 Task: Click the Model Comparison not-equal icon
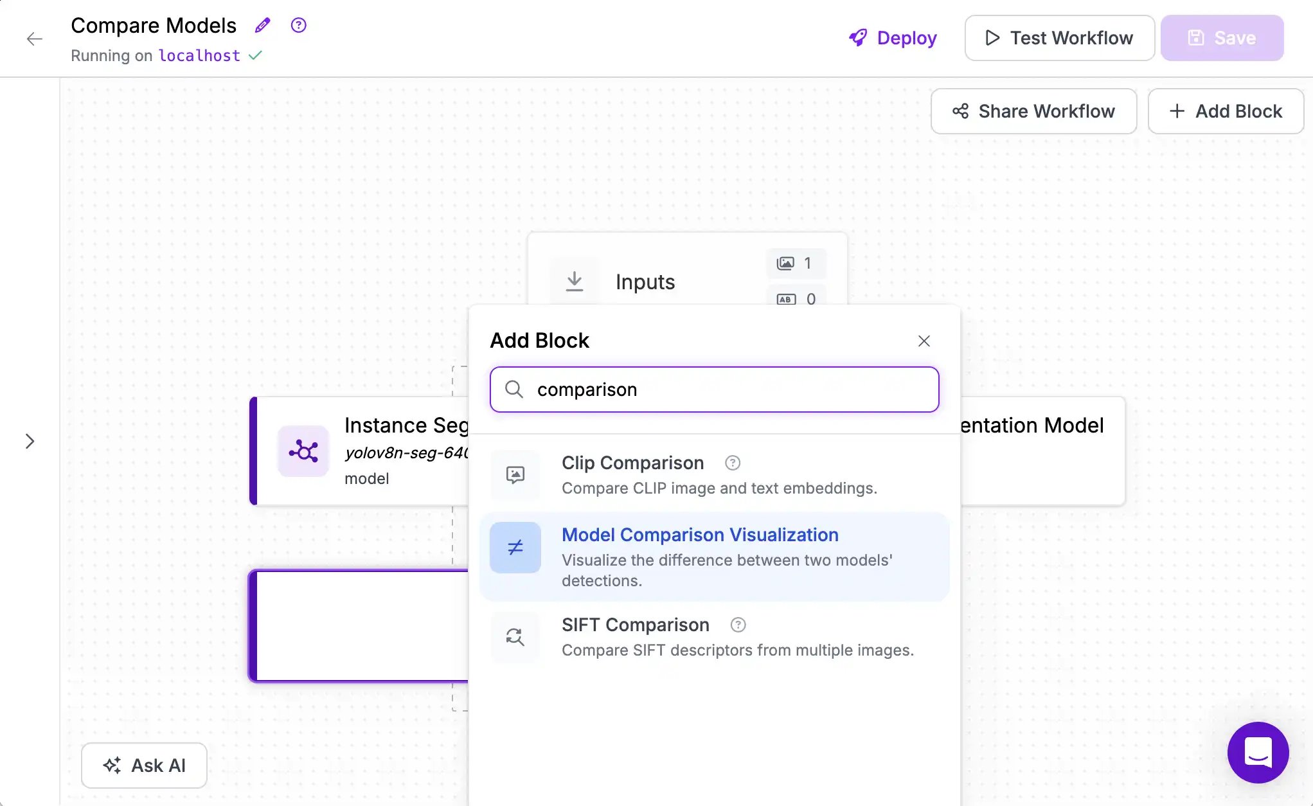tap(515, 548)
